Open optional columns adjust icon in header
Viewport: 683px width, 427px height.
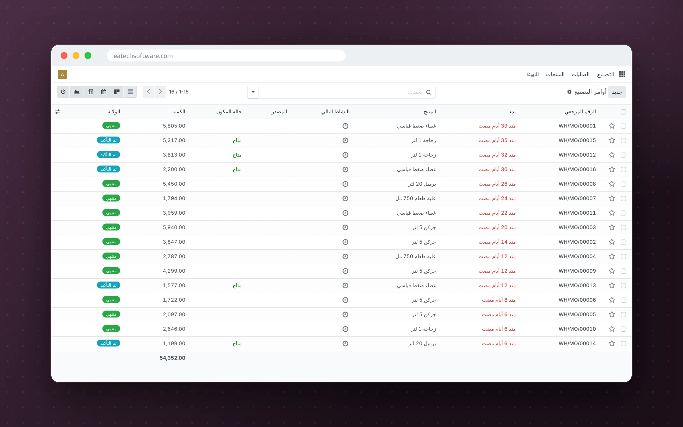click(x=57, y=112)
